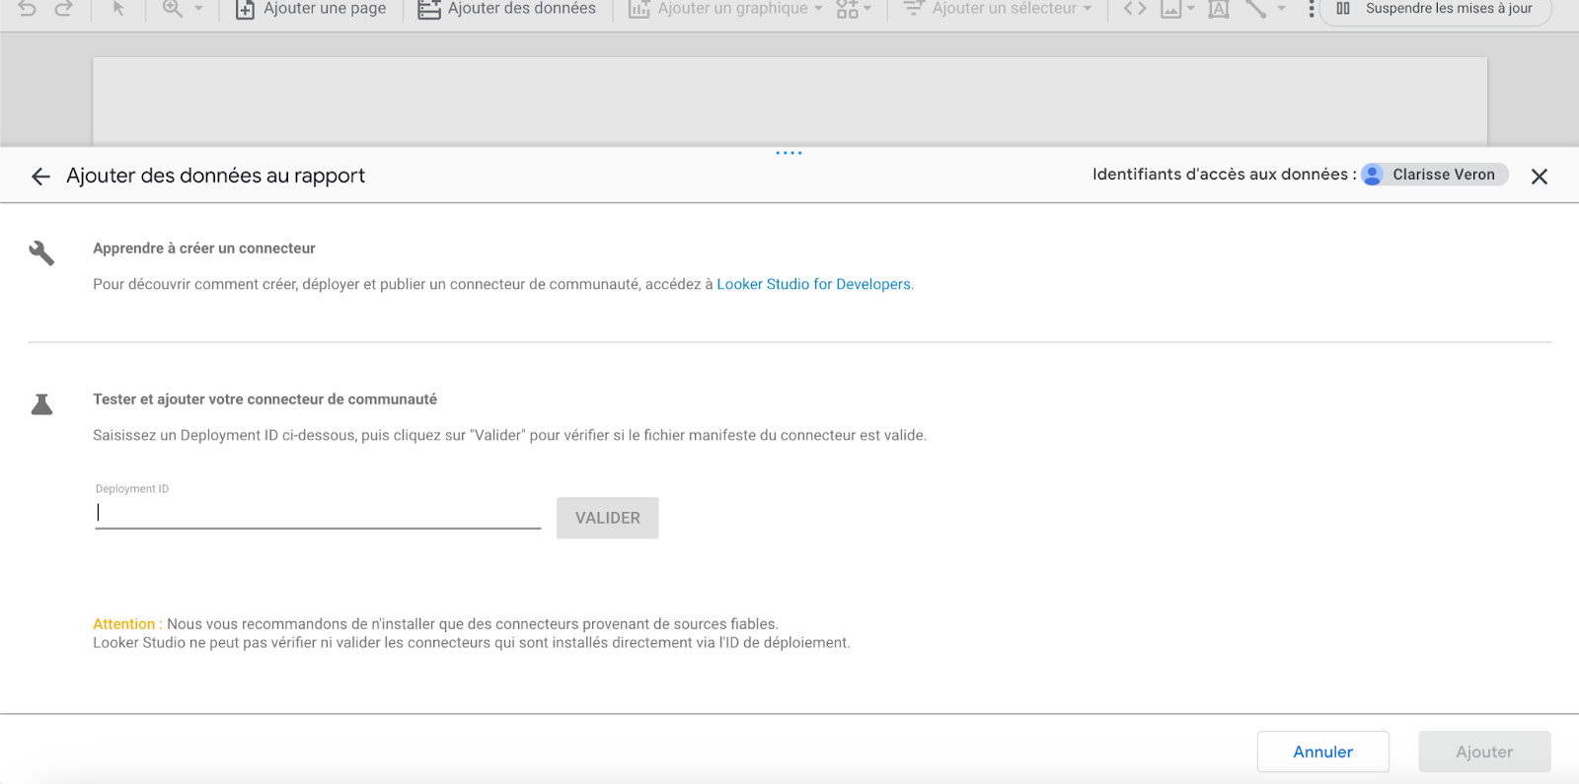Open the three-dot more options menu

point(1311,9)
